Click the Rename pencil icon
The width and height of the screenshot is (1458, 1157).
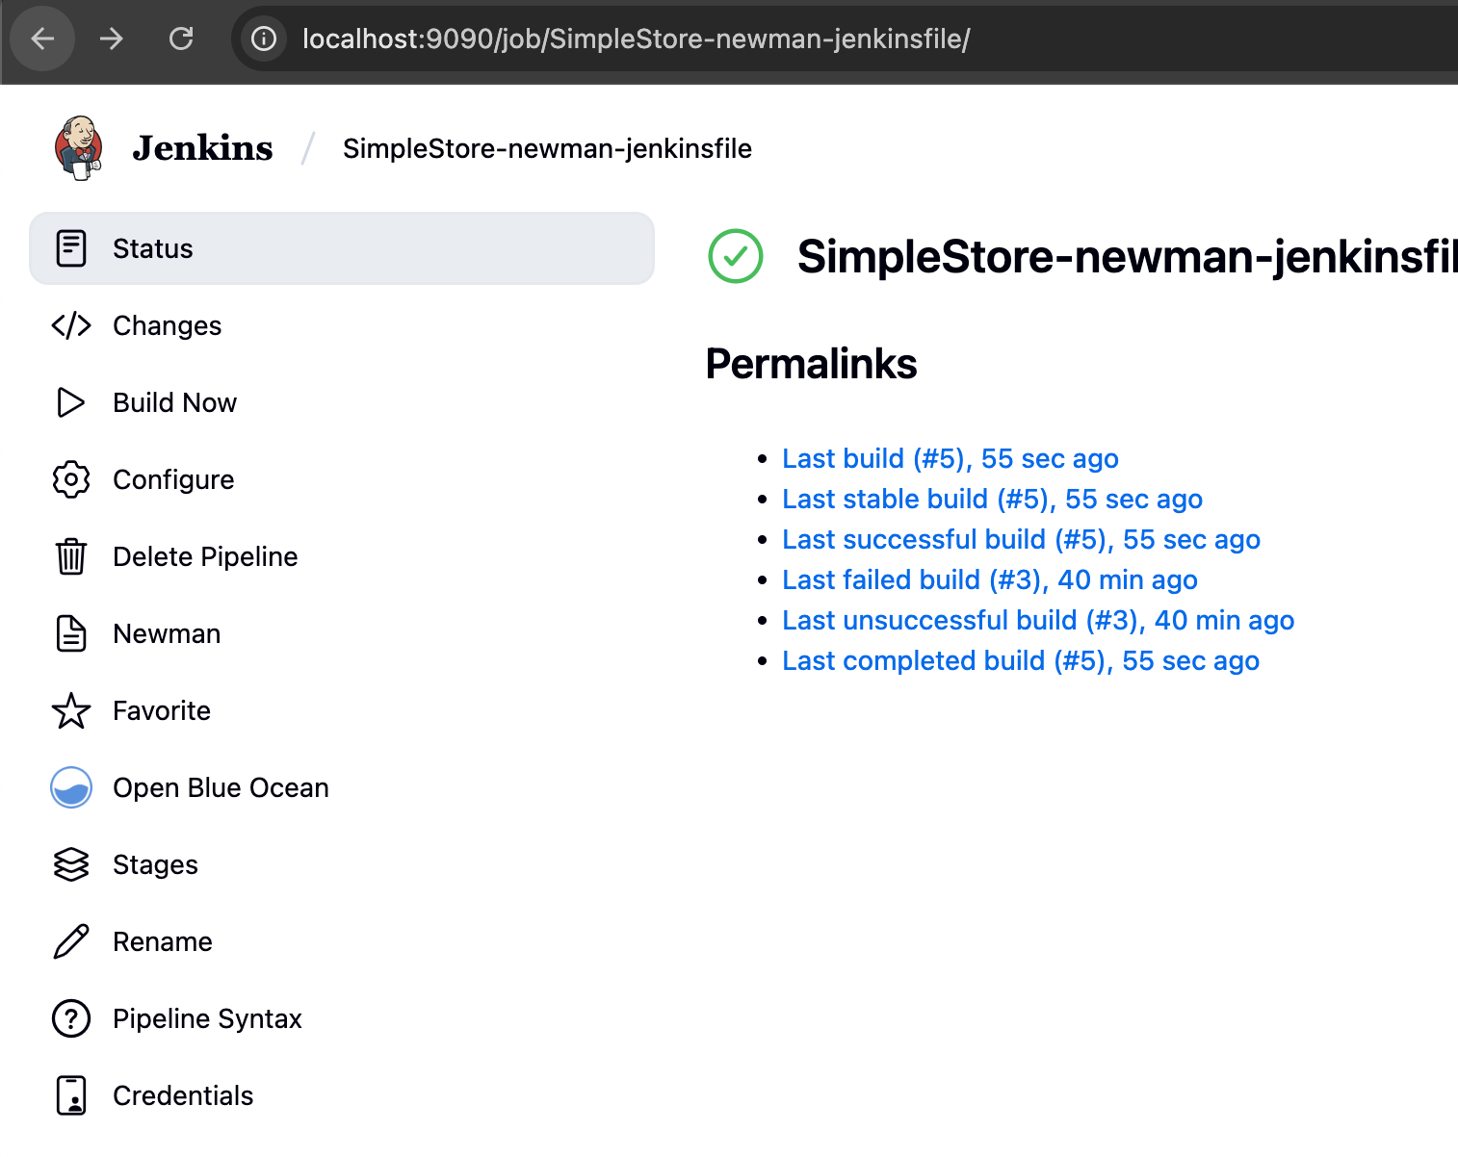[x=71, y=941]
